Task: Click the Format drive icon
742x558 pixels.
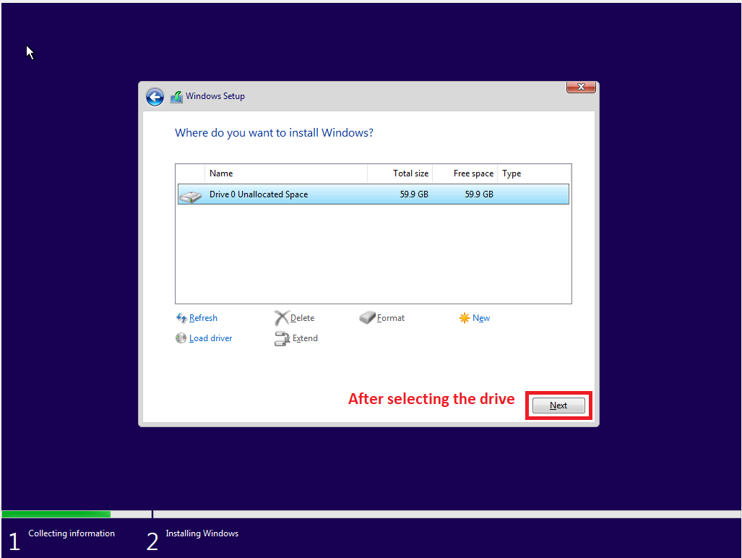Action: (367, 317)
